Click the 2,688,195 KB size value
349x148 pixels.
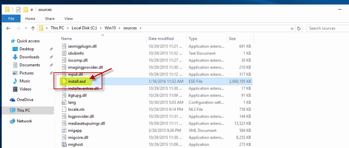point(240,81)
